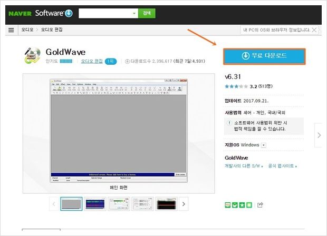This screenshot has height=236, width=327.
Task: Show next thumbnails with right arrow
Action: (184, 204)
